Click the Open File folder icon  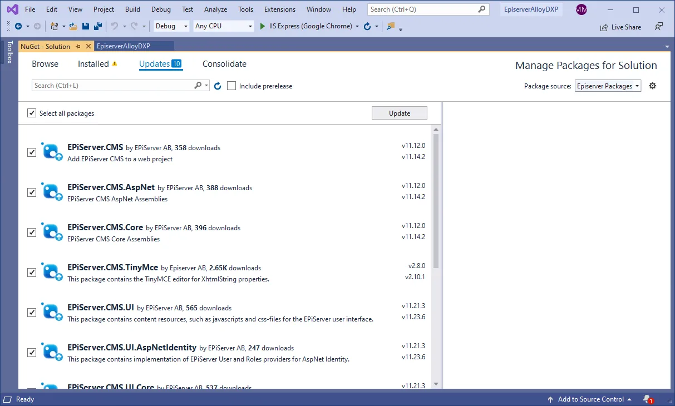tap(73, 26)
